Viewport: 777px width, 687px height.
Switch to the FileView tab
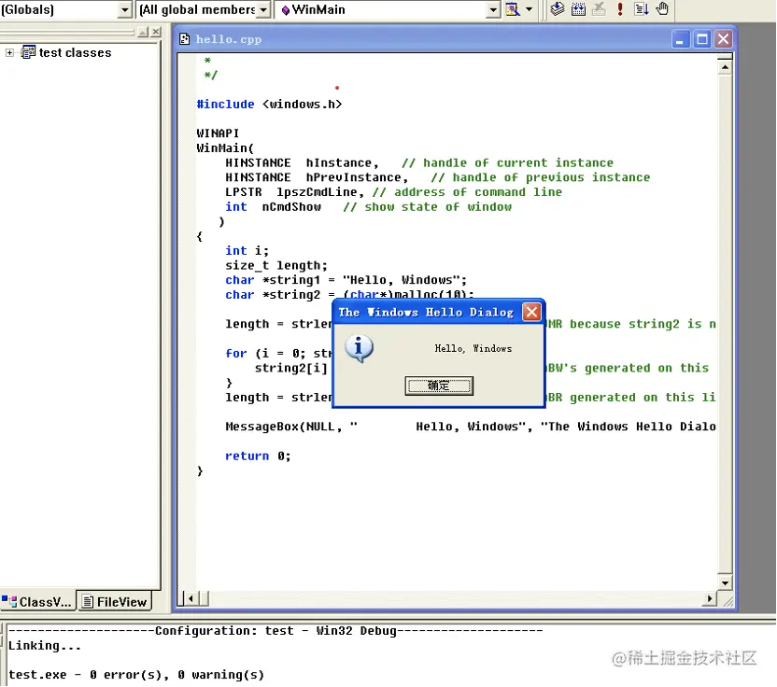tap(115, 602)
